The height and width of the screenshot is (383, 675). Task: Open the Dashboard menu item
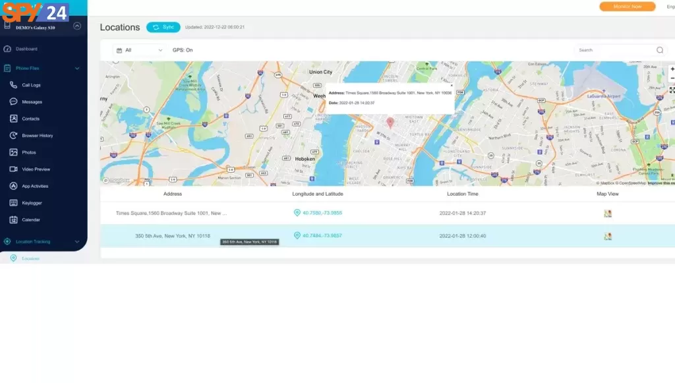[26, 49]
